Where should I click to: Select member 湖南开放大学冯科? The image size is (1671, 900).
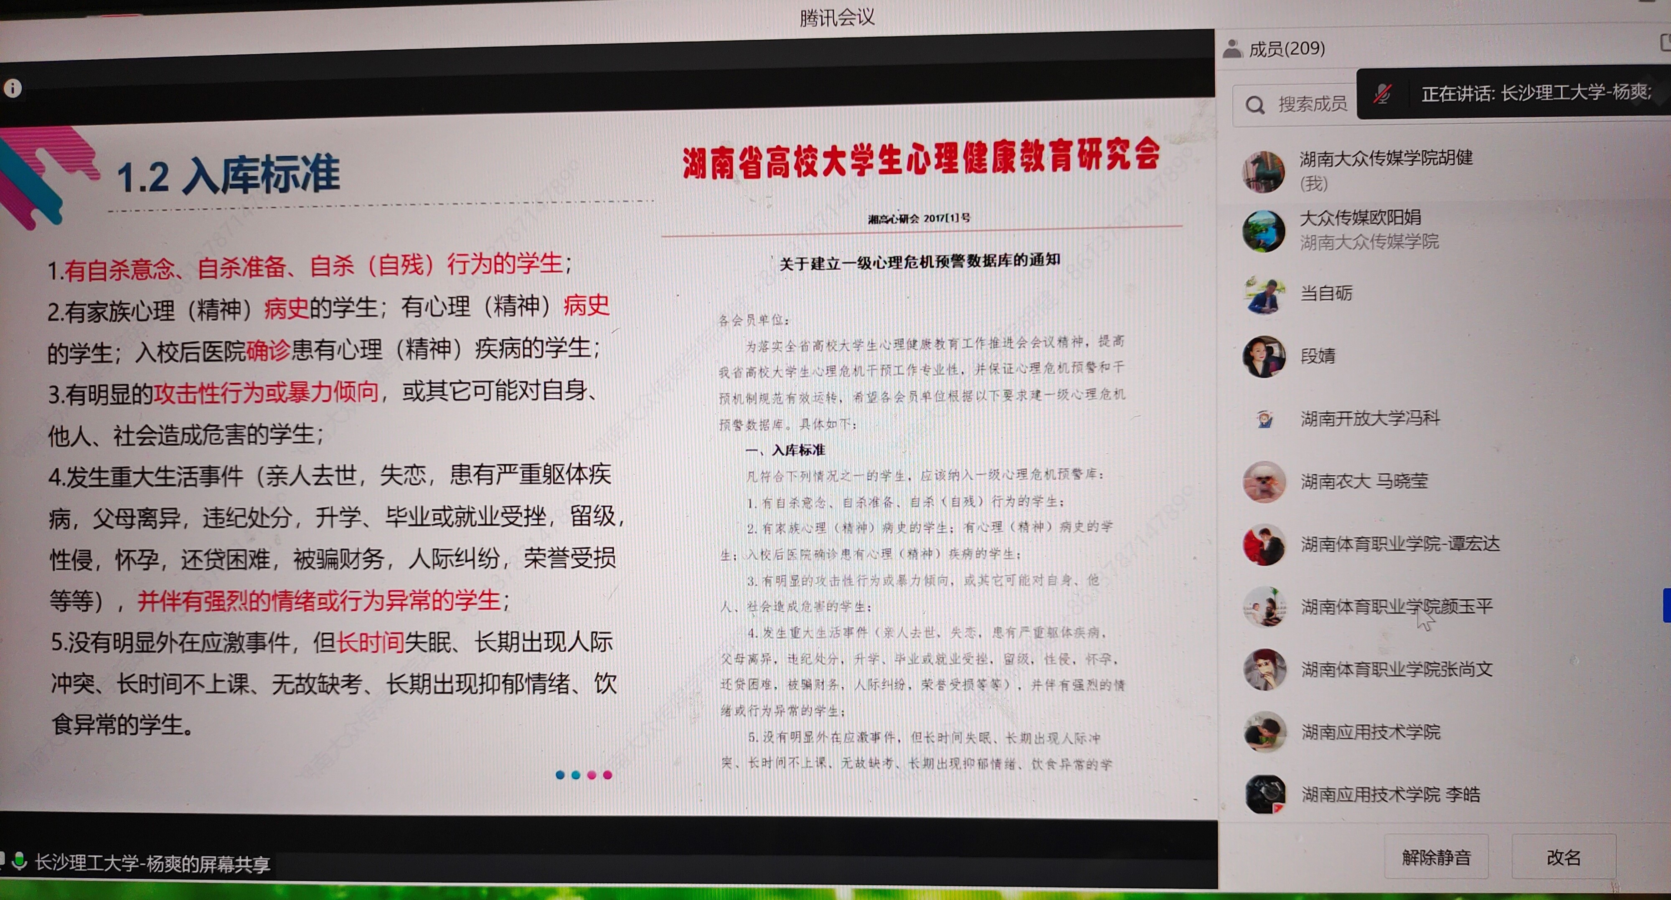pos(1369,418)
